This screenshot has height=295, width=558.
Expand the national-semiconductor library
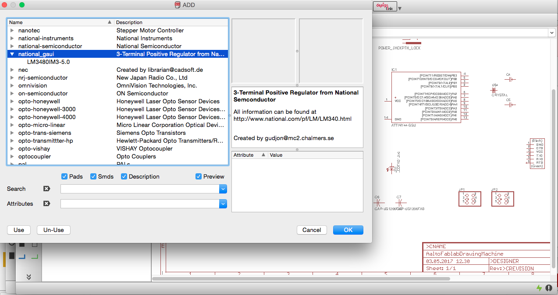(12, 46)
